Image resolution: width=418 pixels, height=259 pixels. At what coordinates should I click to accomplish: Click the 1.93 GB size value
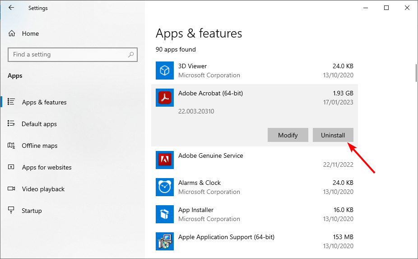pyautogui.click(x=343, y=93)
